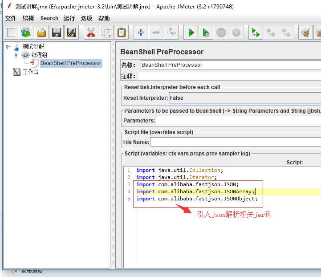The width and height of the screenshot is (321, 277).
Task: Click script line importing java.util.Iterator
Action: coord(176,177)
